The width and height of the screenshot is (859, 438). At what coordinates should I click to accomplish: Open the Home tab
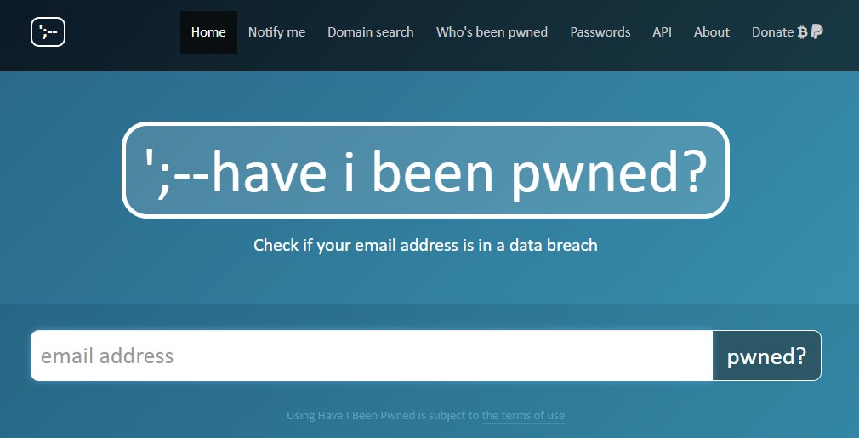click(208, 32)
